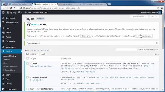The image size is (165, 92).
Task: Click the W3 Total Cache logo
Action: [x=37, y=25]
